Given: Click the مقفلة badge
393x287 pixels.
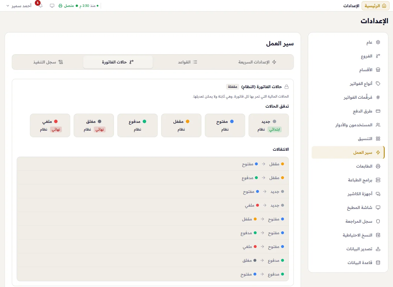Looking at the screenshot, I should (x=233, y=87).
